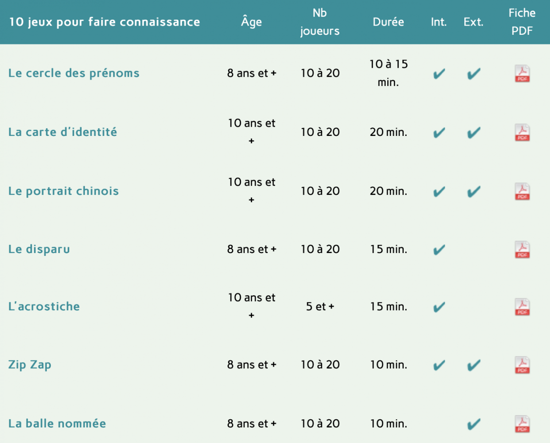This screenshot has height=443, width=550.
Task: Click the Durée column header
Action: [x=388, y=22]
